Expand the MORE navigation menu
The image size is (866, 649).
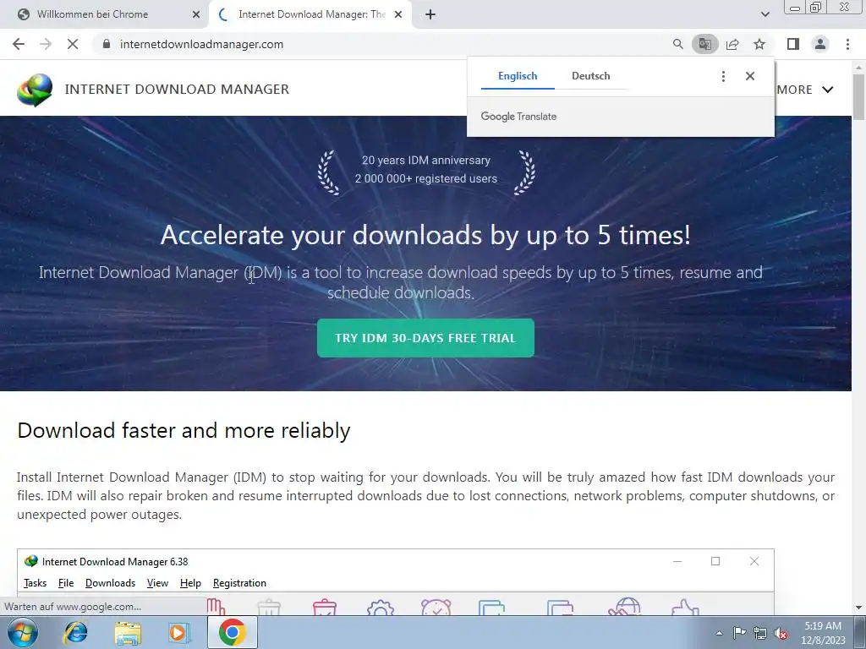pos(805,90)
